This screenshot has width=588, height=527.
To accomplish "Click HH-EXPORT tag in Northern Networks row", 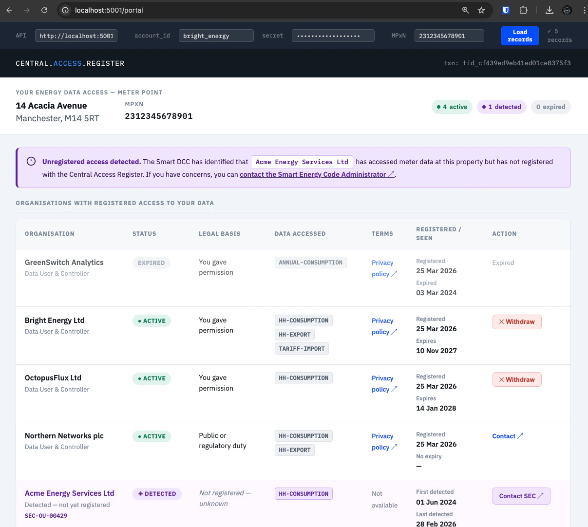I will point(295,450).
